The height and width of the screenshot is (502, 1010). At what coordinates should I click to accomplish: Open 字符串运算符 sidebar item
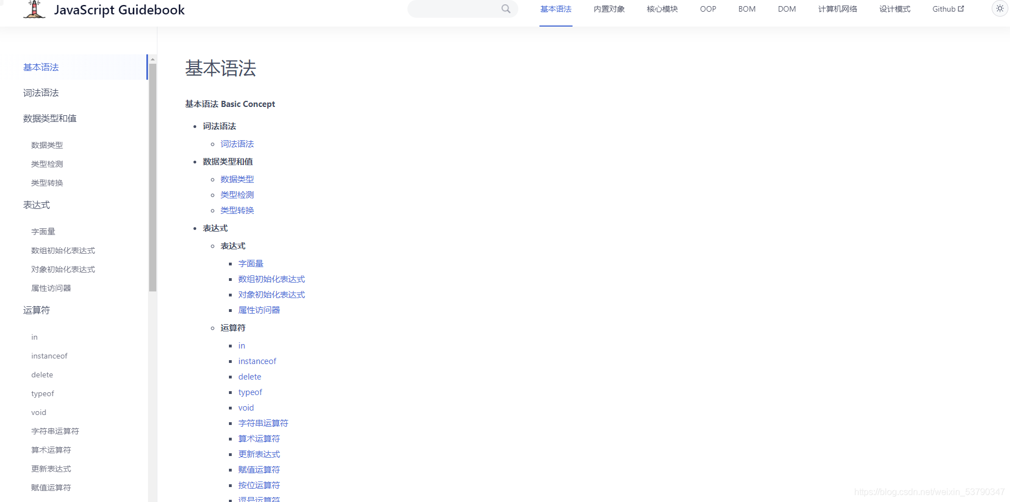tap(55, 431)
